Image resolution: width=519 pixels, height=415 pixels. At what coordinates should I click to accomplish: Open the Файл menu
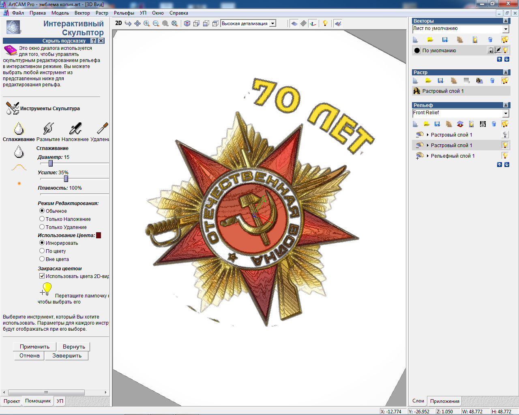pos(18,13)
